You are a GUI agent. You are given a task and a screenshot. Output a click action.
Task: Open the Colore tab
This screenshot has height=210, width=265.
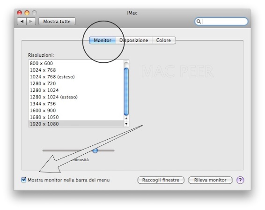click(163, 40)
